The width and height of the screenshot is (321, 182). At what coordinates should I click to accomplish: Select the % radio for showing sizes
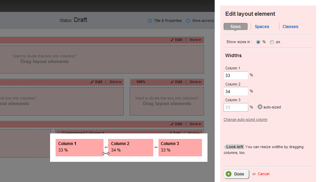258,42
